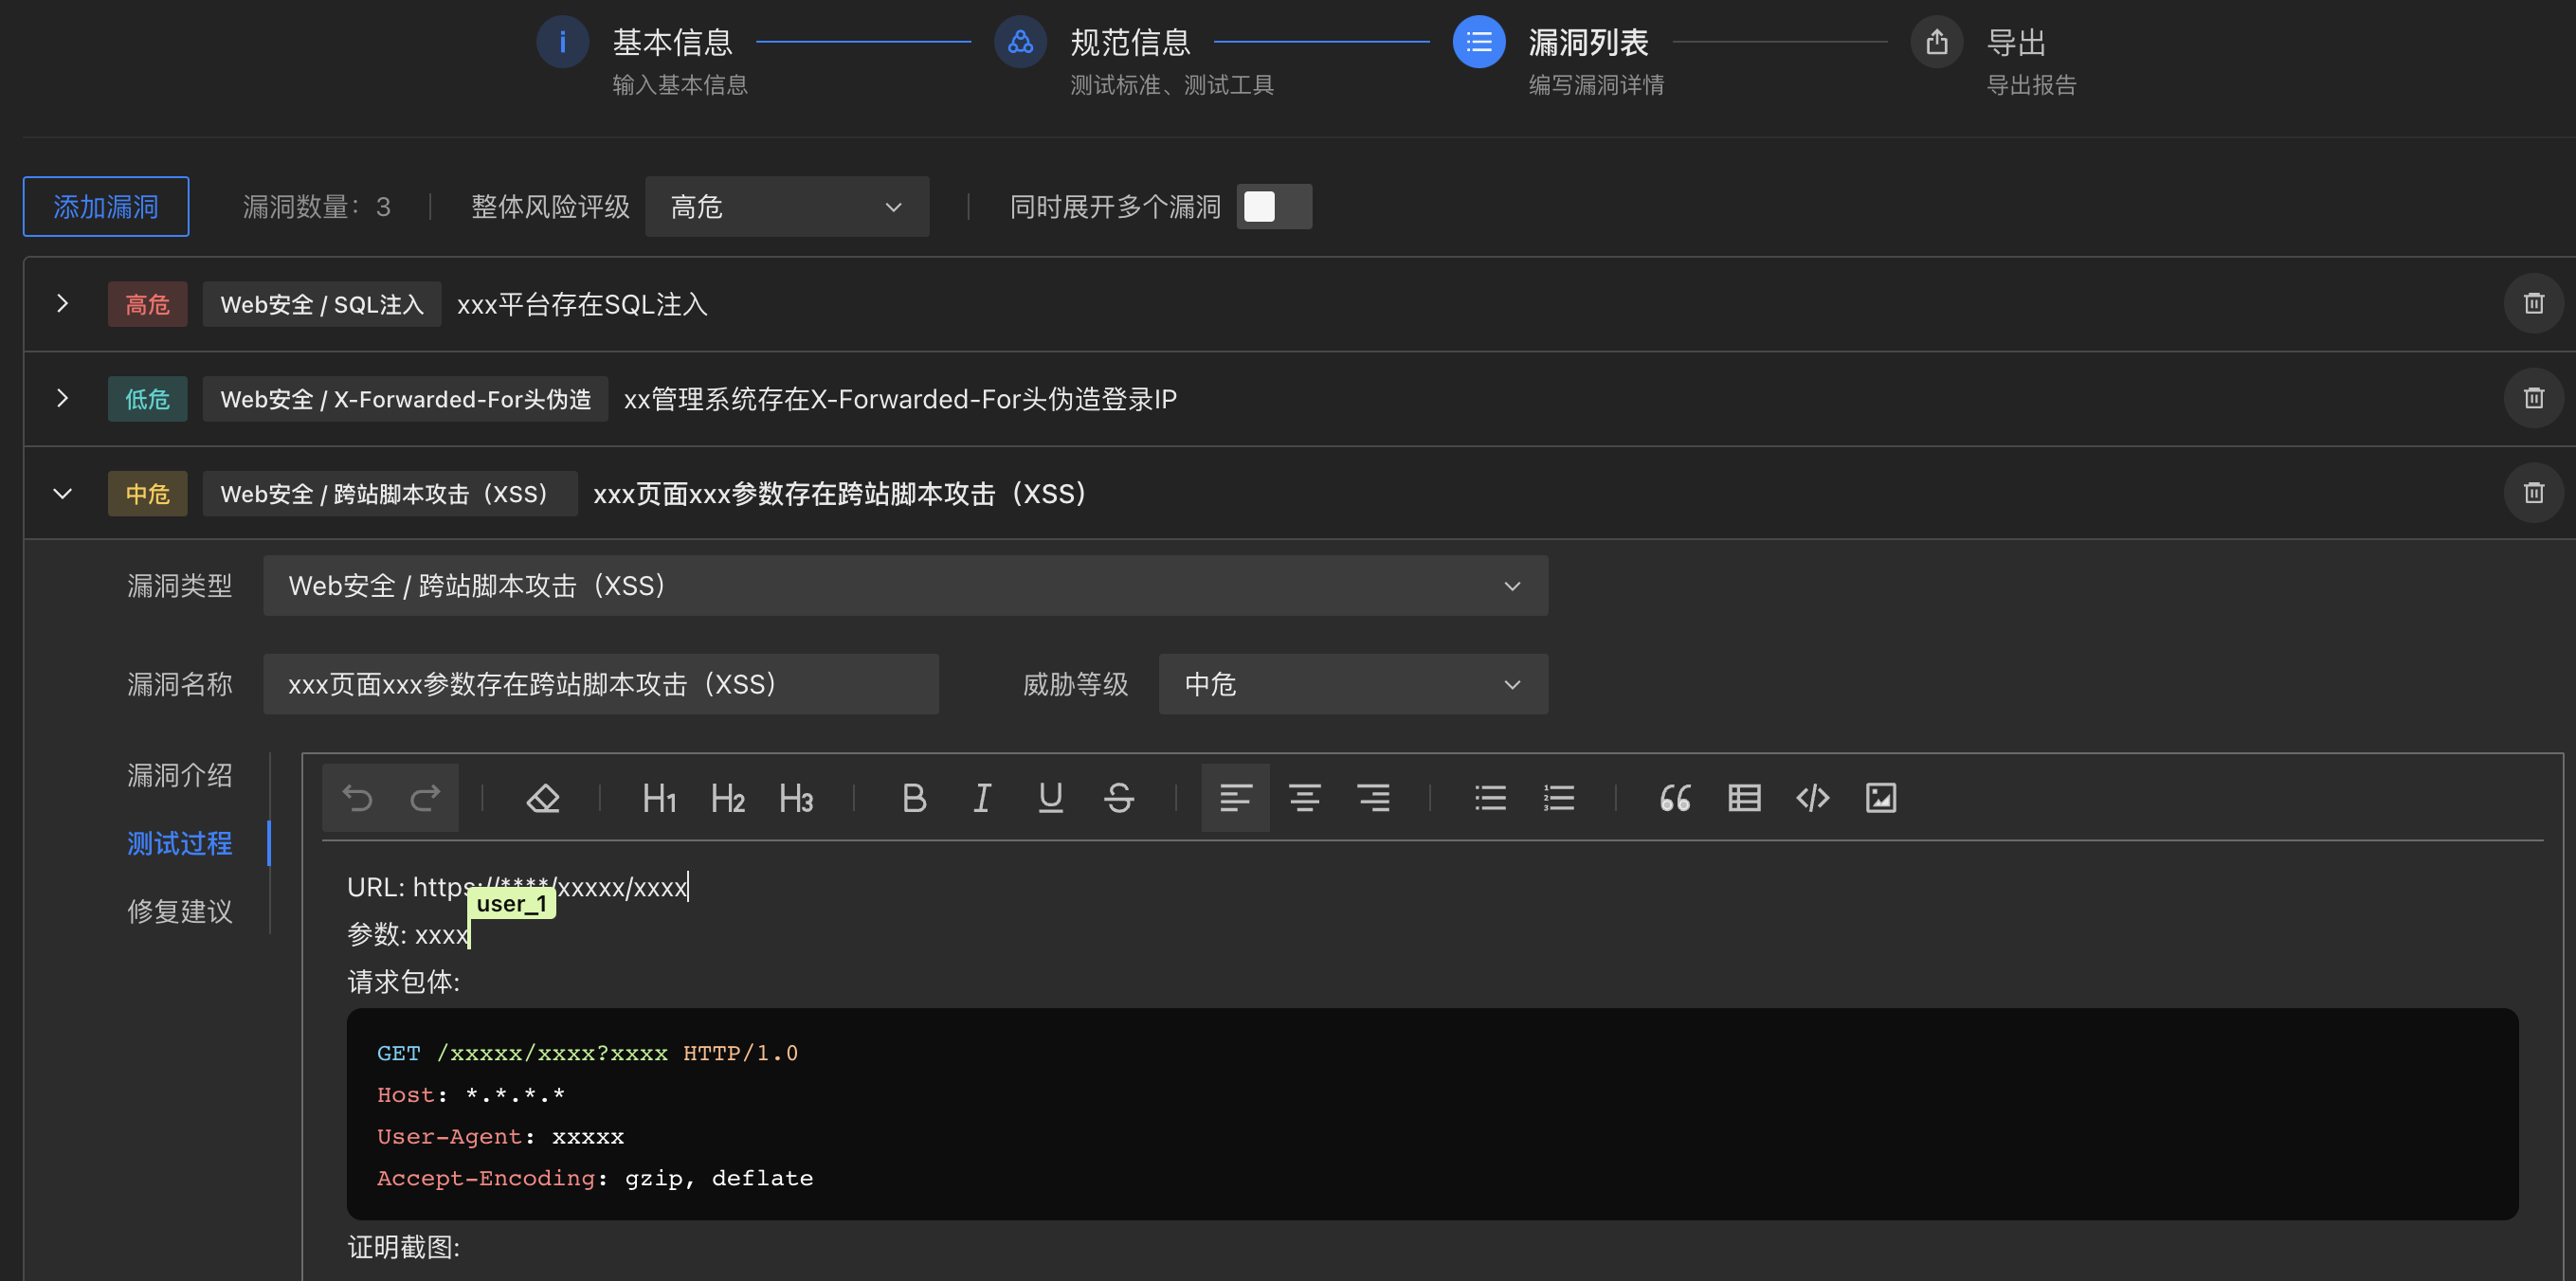Viewport: 2576px width, 1281px height.
Task: Click the 添加漏洞 button
Action: (x=106, y=207)
